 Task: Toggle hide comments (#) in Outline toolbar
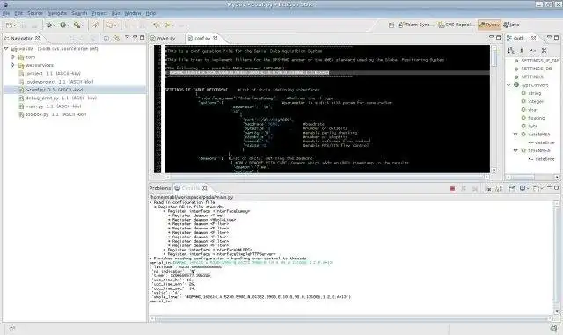pyautogui.click(x=522, y=51)
